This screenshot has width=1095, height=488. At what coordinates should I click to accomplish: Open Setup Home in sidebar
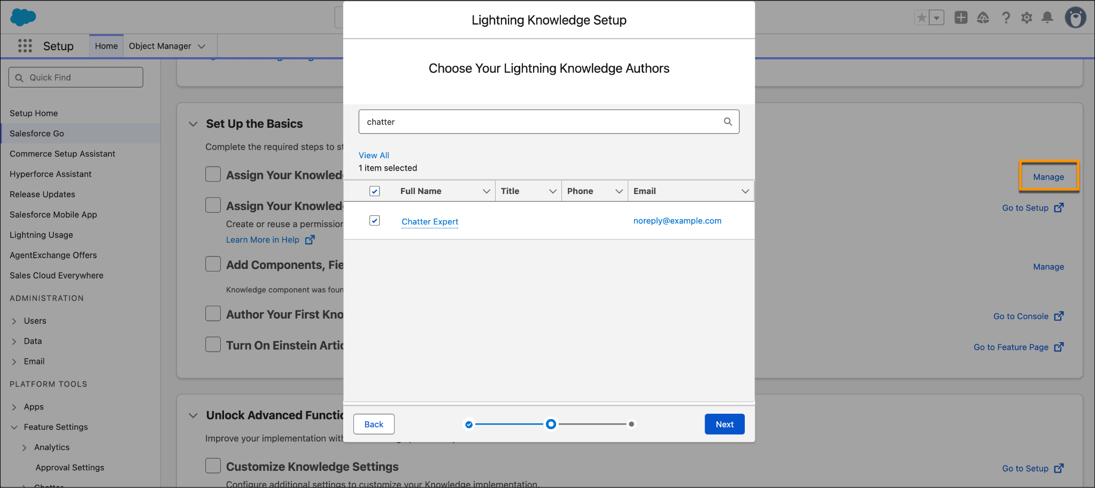coord(34,113)
